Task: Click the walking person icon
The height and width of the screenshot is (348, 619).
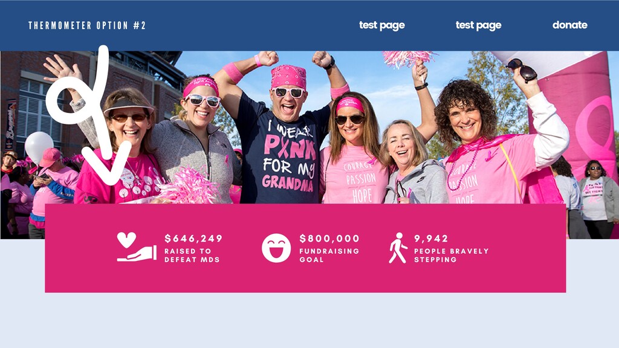Action: pos(398,248)
